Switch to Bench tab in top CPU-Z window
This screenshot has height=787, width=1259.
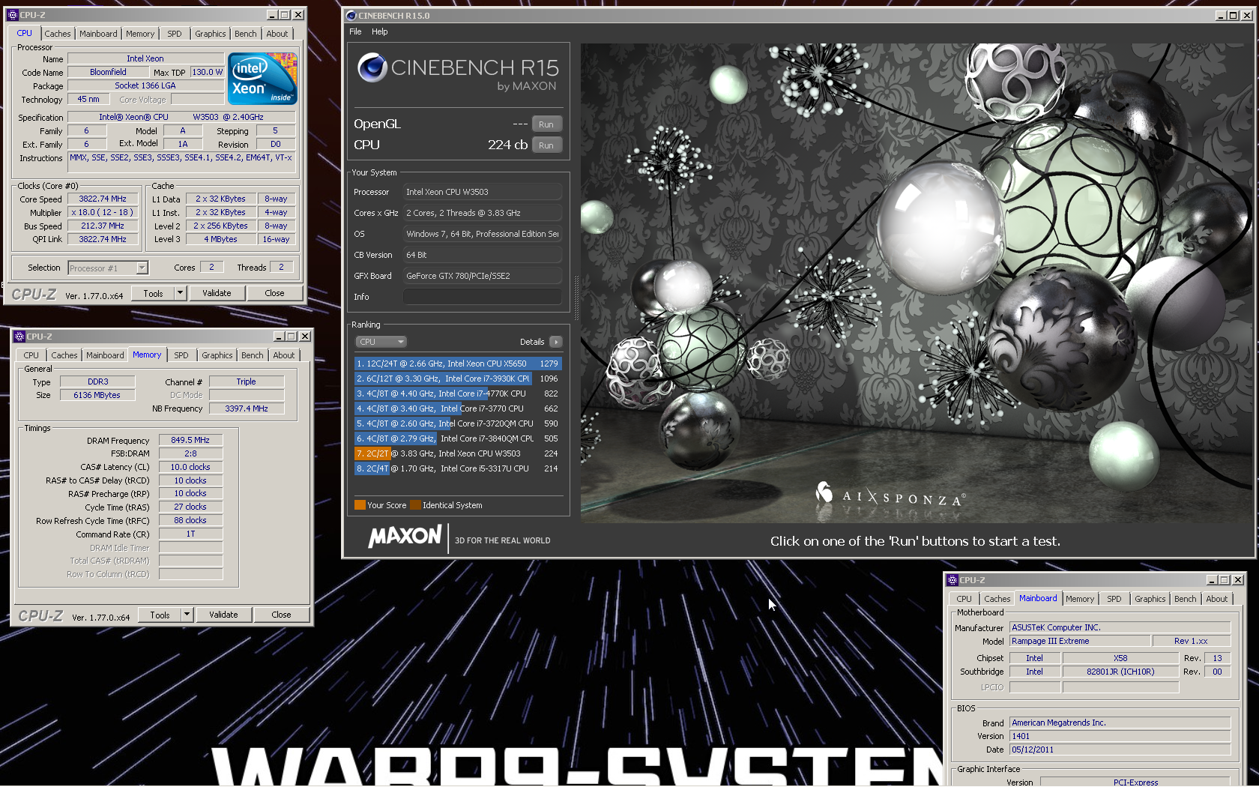pyautogui.click(x=245, y=34)
